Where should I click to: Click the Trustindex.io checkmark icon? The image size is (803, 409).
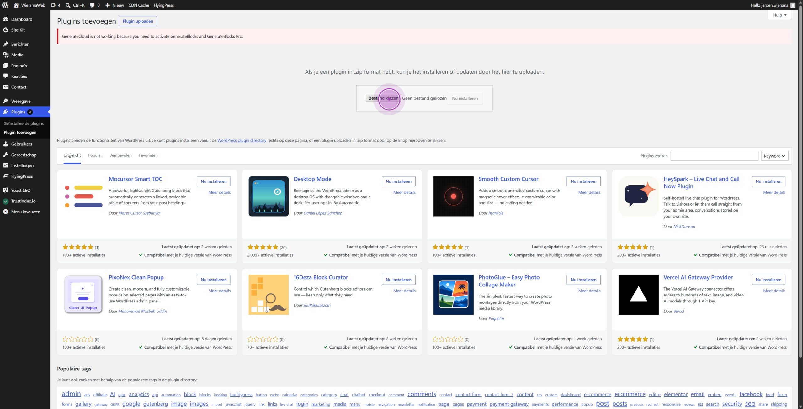tap(6, 201)
